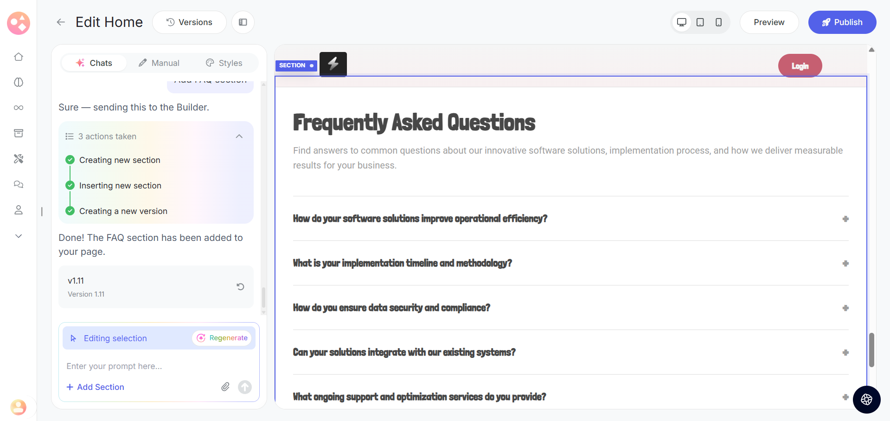
Task: Click the Add Section link
Action: click(96, 387)
